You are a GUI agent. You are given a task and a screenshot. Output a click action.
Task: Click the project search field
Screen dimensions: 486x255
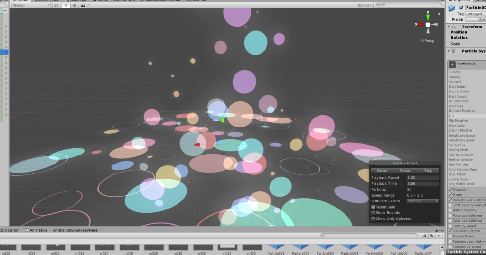tap(369, 236)
